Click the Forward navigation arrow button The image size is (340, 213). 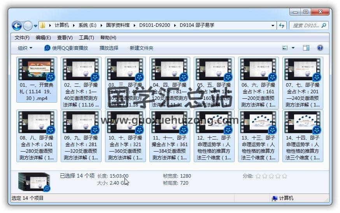pos(28,26)
